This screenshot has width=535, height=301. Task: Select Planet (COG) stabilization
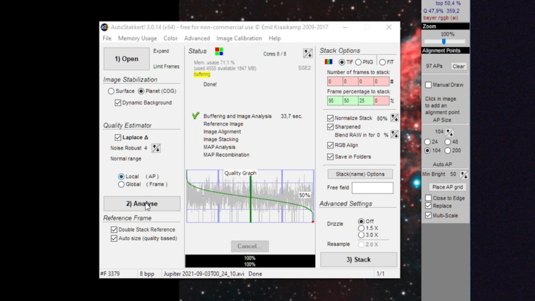click(141, 91)
